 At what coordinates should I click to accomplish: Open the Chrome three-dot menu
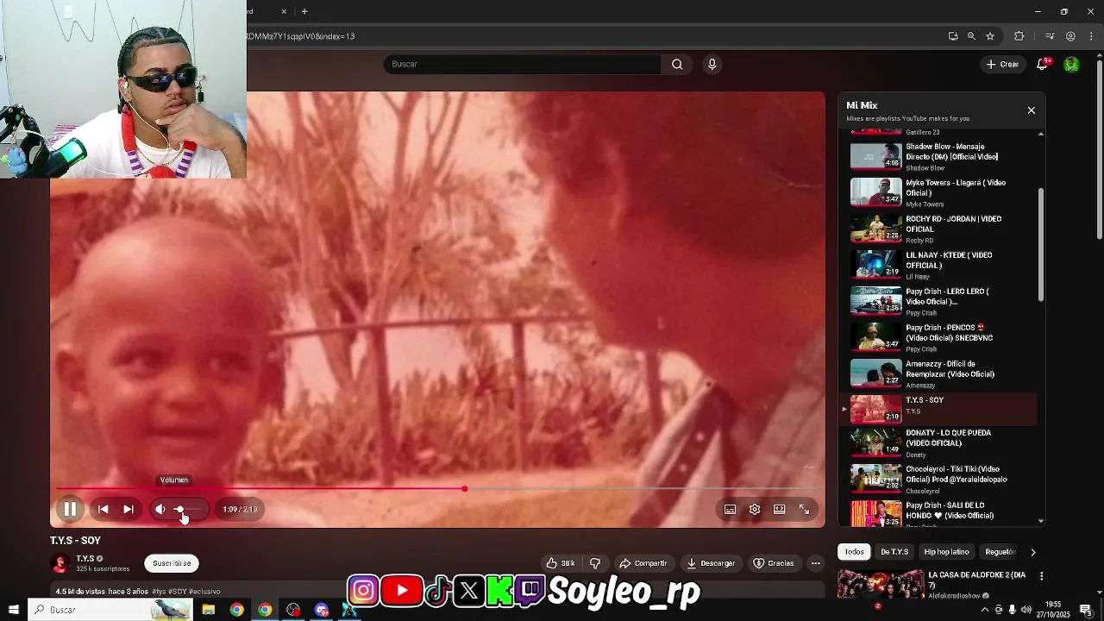coord(1093,36)
